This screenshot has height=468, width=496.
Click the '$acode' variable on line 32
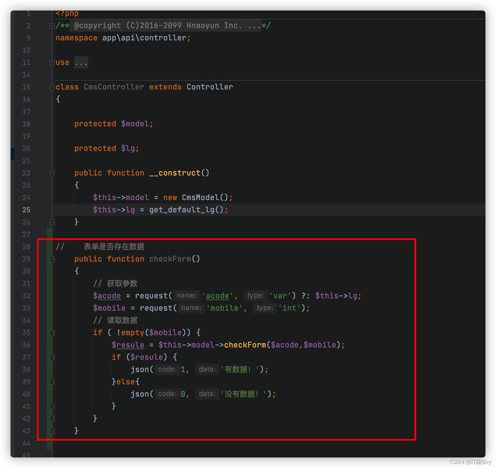tap(107, 296)
